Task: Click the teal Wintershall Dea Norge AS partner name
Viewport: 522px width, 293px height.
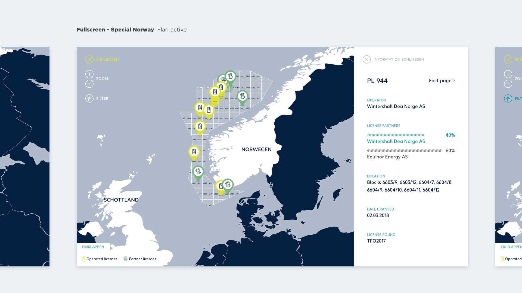Action: [396, 141]
